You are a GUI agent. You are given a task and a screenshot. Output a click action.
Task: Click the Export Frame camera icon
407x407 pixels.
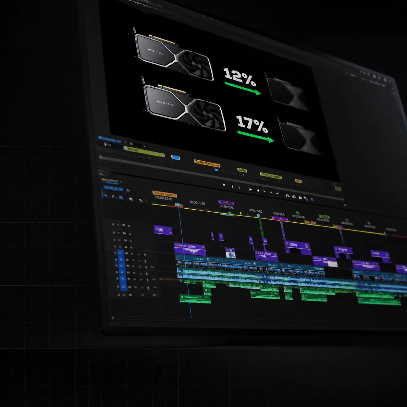[x=300, y=197]
